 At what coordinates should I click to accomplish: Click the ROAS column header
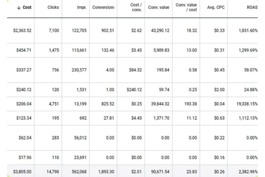tap(252, 8)
